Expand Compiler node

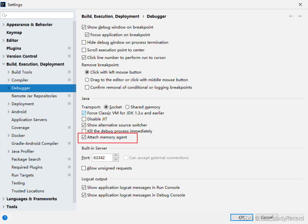click(9, 80)
